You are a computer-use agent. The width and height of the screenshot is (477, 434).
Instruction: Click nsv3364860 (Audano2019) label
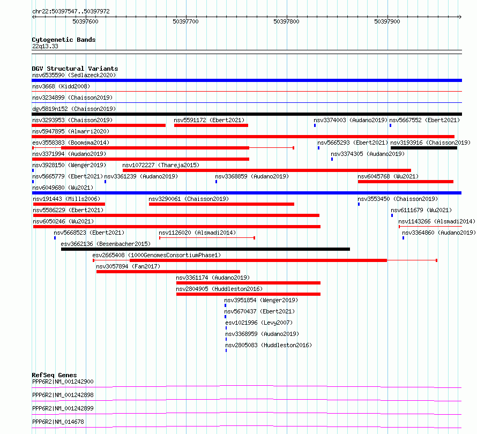point(438,233)
